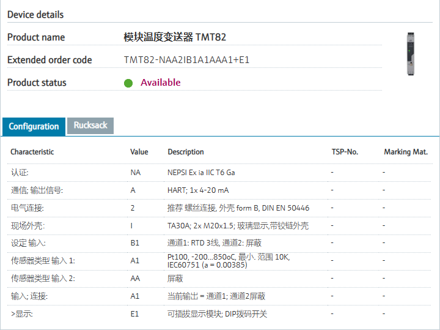Click the Description column header

click(186, 152)
